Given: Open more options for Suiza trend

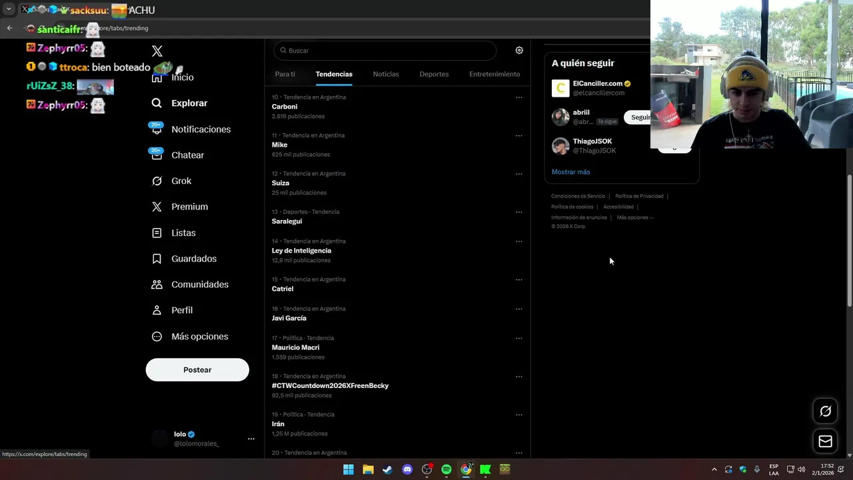Looking at the screenshot, I should pos(518,174).
